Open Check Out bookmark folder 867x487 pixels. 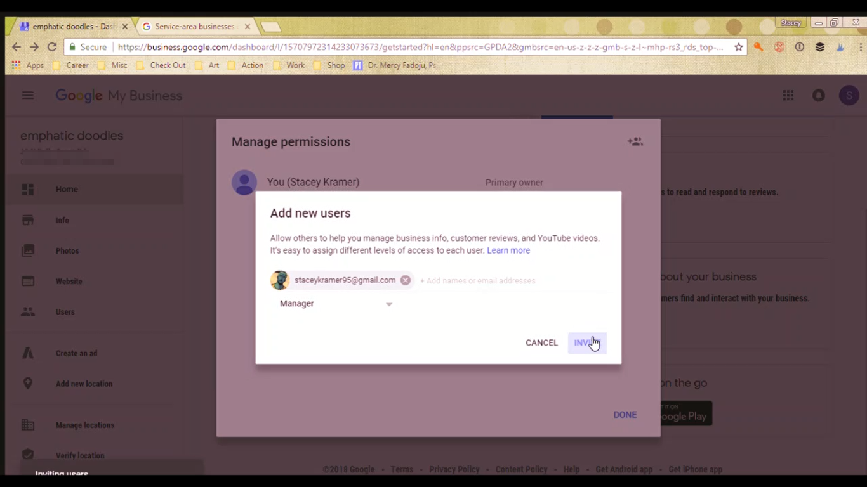click(x=161, y=65)
